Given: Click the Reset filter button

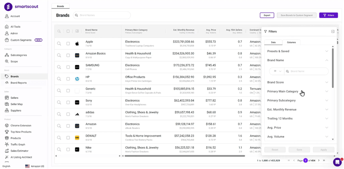Looking at the screenshot, I should 275,150.
